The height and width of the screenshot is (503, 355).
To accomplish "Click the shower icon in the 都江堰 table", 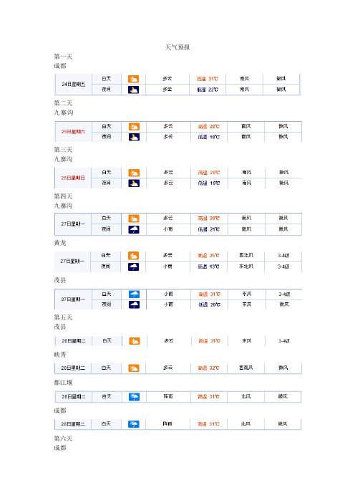I will pos(134,397).
